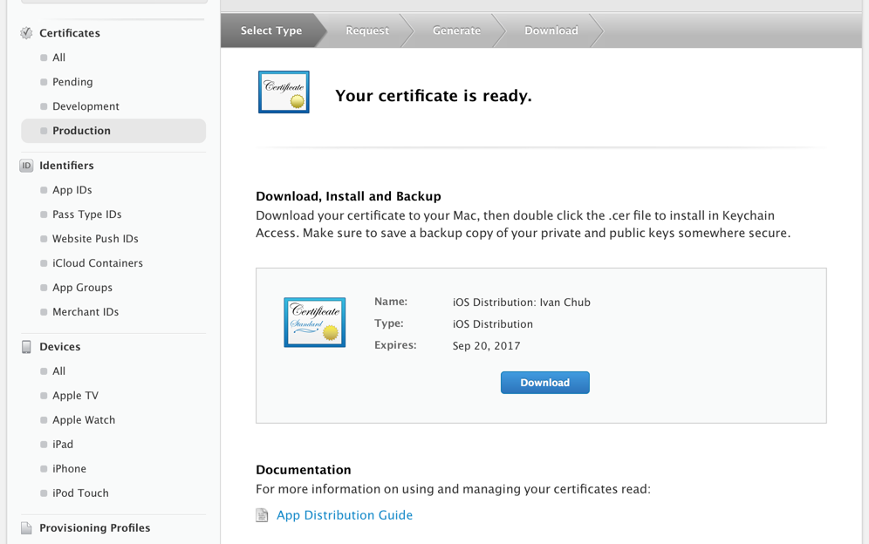Image resolution: width=869 pixels, height=544 pixels.
Task: Click the Download button for the certificate
Action: click(x=544, y=382)
